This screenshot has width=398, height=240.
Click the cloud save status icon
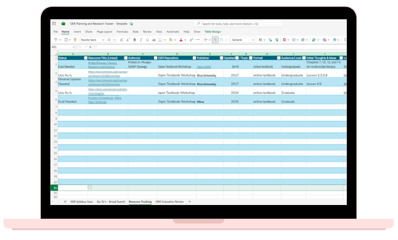pos(131,24)
